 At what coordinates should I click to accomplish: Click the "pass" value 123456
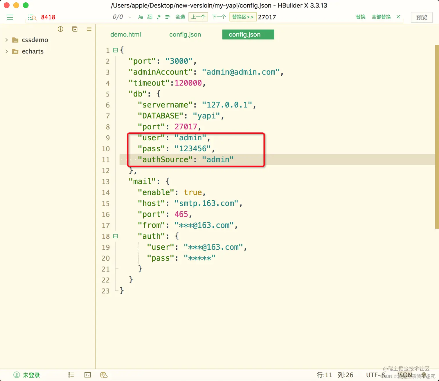pos(193,149)
